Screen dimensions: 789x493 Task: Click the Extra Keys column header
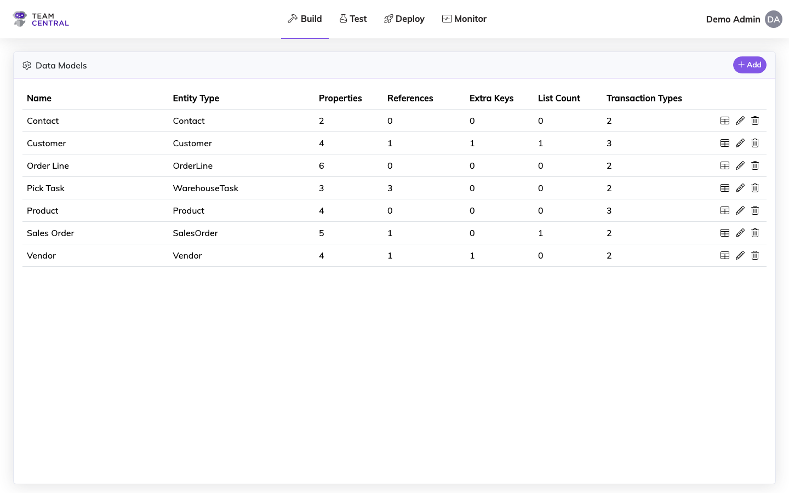[491, 98]
